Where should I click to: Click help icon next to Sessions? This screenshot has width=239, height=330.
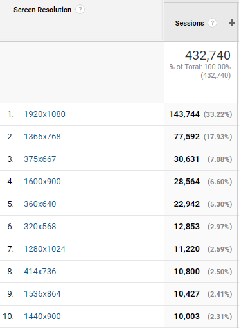212,23
